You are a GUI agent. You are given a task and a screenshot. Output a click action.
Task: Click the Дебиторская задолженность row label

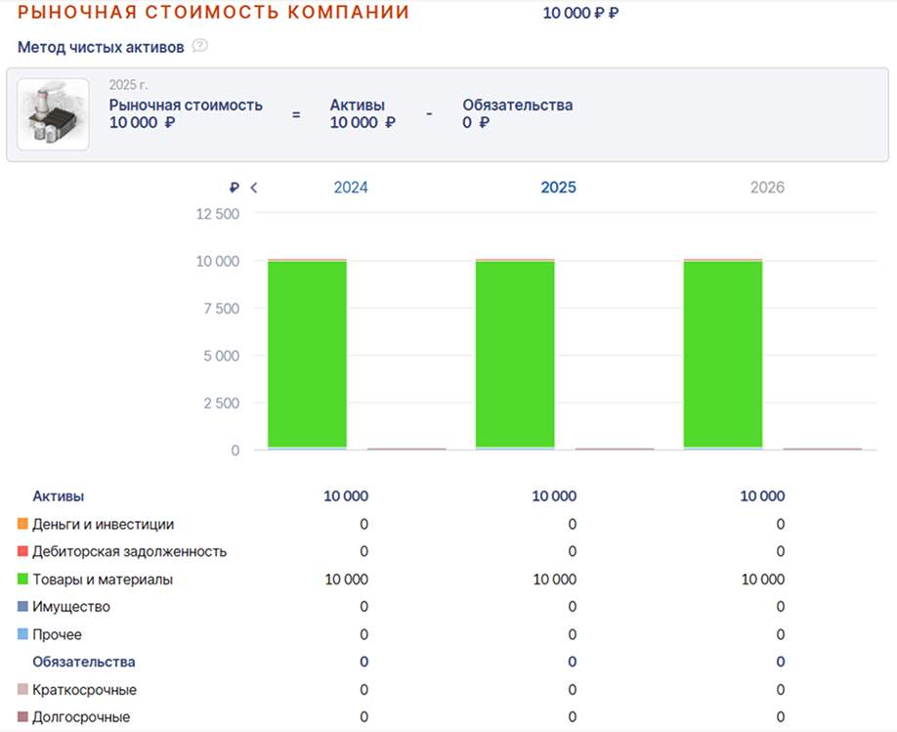click(130, 552)
